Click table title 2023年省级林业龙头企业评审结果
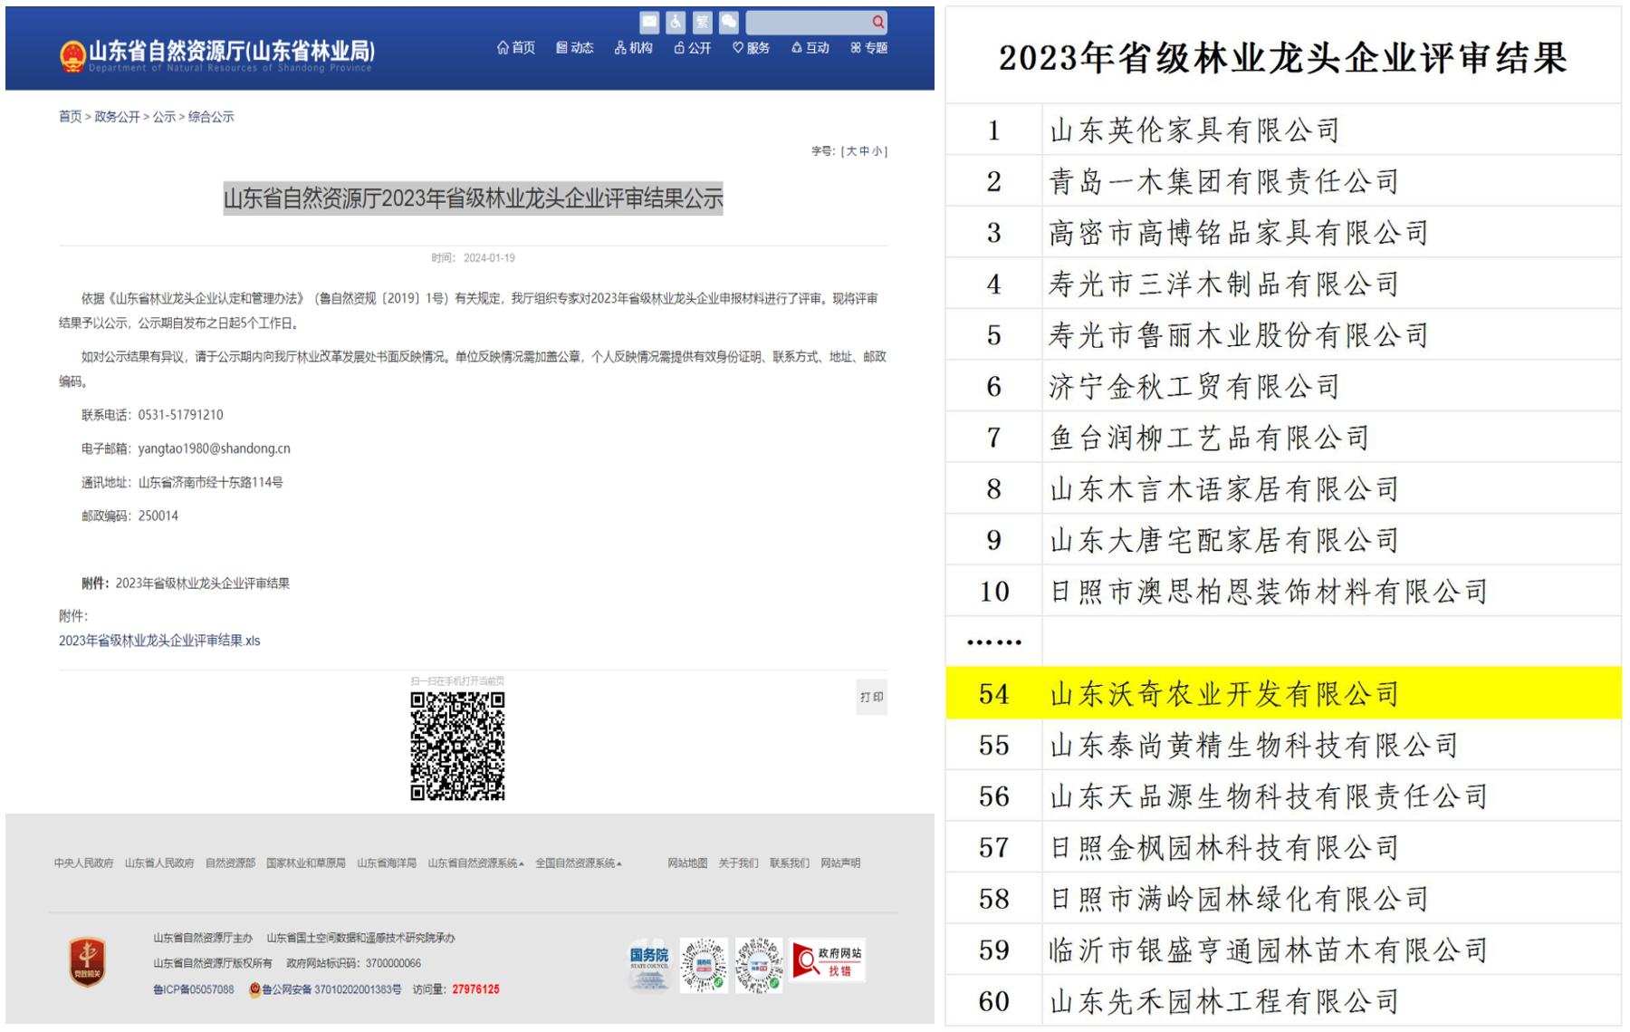The image size is (1630, 1032). coord(1282,58)
